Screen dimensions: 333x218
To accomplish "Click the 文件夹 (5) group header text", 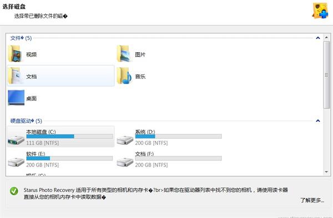I will click(x=21, y=38).
